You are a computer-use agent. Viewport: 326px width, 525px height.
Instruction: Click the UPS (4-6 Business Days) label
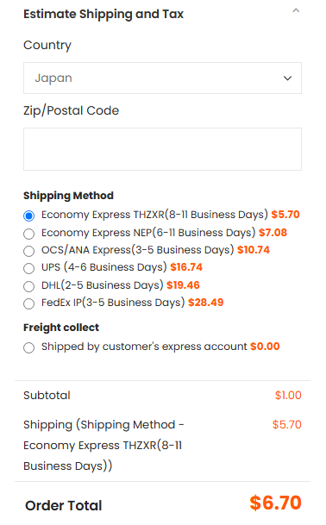tap(104, 267)
